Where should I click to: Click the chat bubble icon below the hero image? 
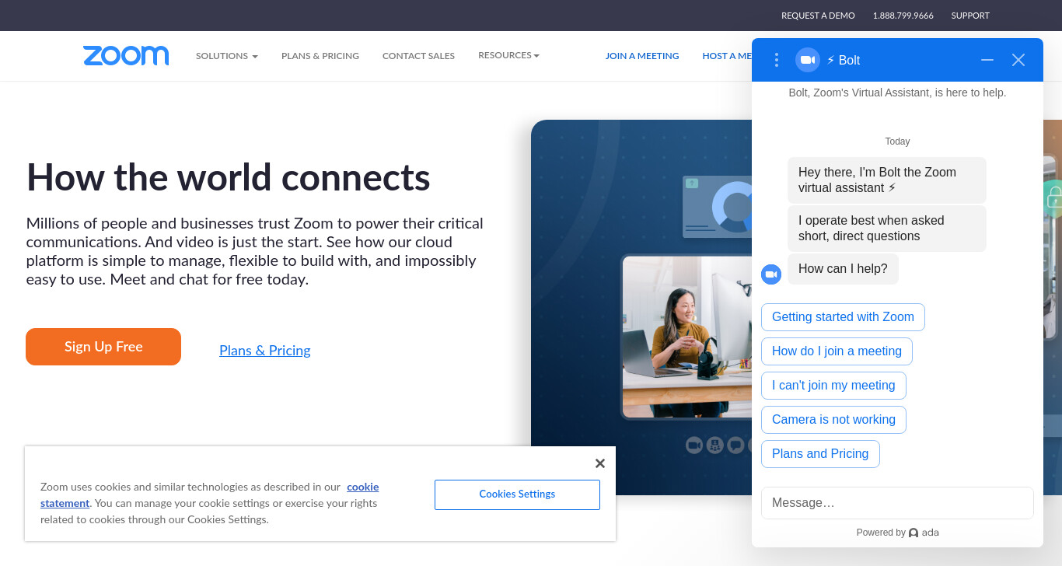click(735, 445)
